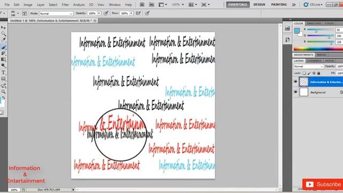This screenshot has width=343, height=193.
Task: Select the Rectangle shape tool
Action: [x=3, y=79]
